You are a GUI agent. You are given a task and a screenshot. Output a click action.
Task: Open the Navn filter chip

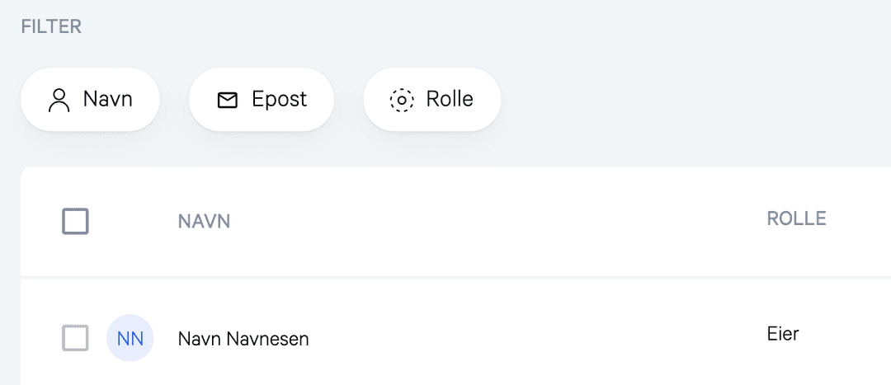tap(91, 100)
